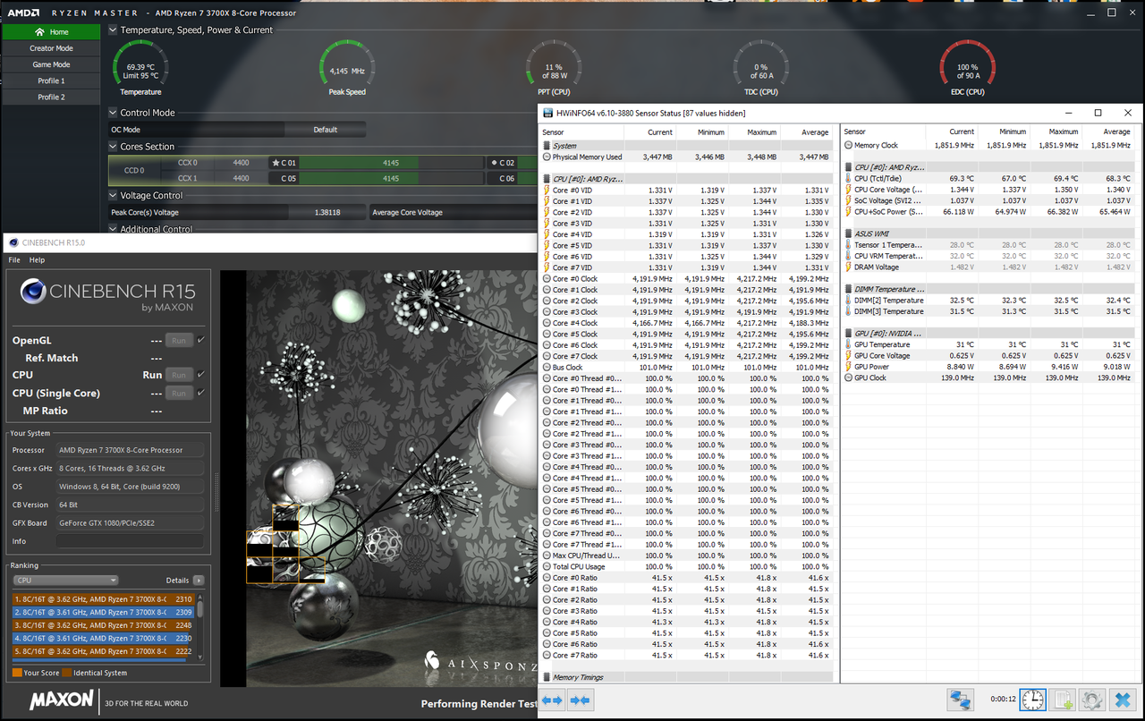
Task: Open the Cinebench Help menu
Action: point(37,260)
